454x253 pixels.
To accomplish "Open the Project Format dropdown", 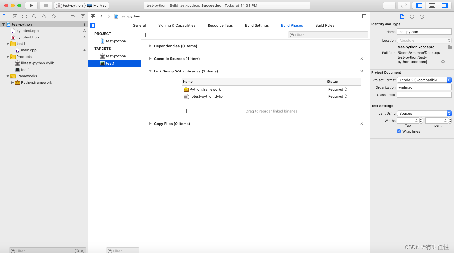I will point(424,80).
